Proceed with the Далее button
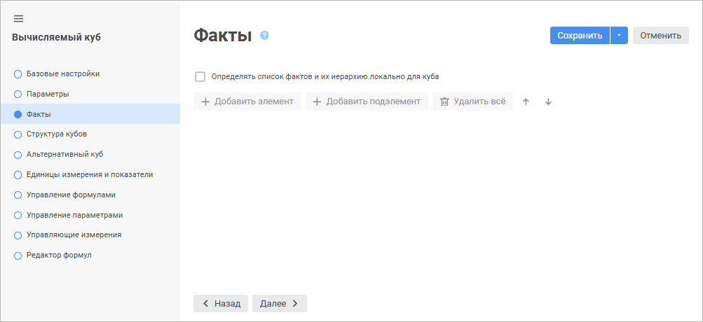Viewport: 703px width, 322px height. pyautogui.click(x=279, y=303)
